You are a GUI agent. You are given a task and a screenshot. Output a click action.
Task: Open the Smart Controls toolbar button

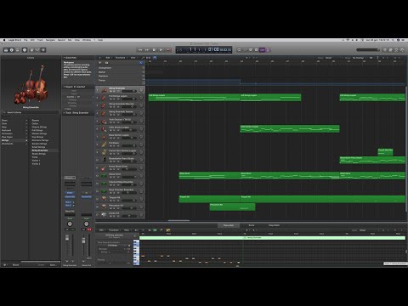(31, 50)
